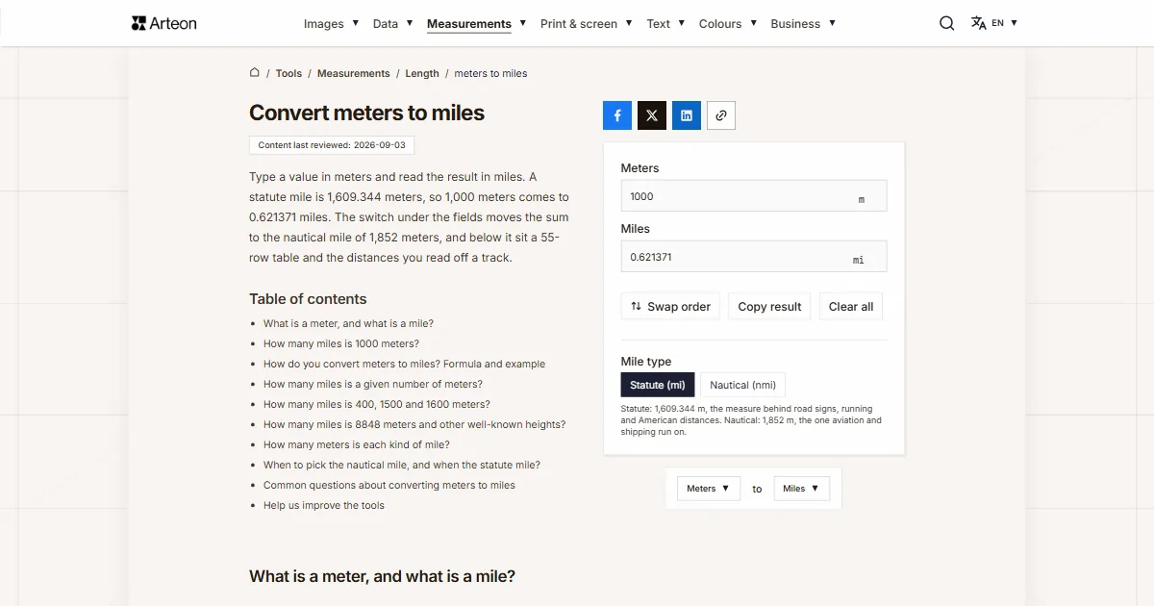Expand the Images menu
The width and height of the screenshot is (1154, 606).
point(331,23)
